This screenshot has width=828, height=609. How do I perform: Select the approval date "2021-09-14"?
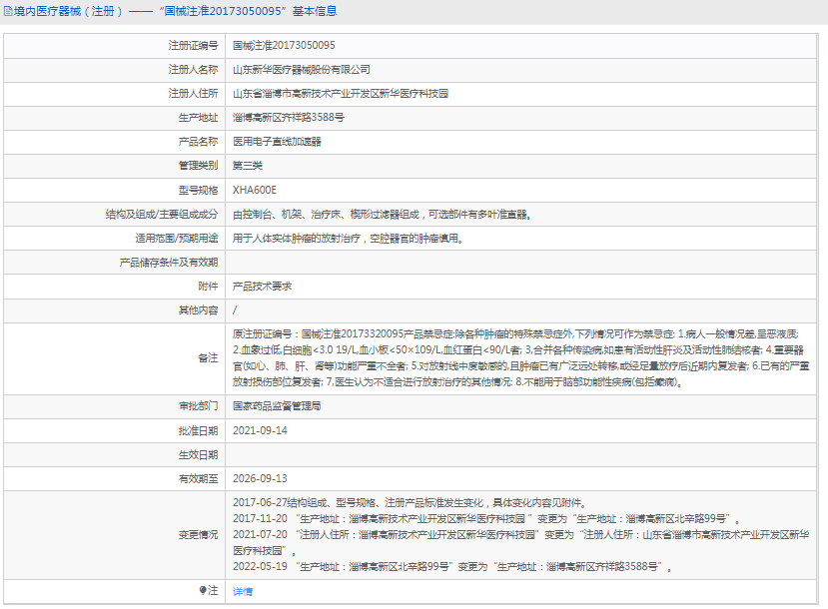[x=260, y=430]
